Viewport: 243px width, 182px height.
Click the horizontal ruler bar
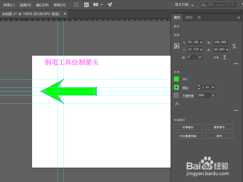[85, 20]
